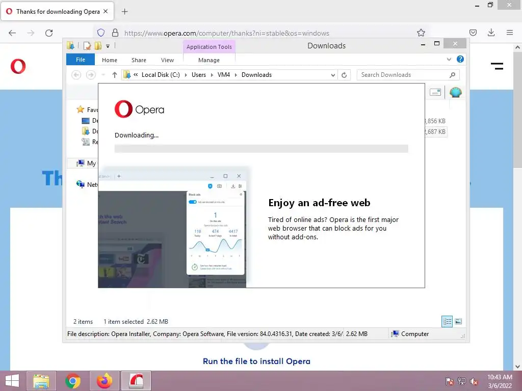Open the Opera website hamburger menu
Viewport: 522px width, 391px height.
tap(497, 66)
